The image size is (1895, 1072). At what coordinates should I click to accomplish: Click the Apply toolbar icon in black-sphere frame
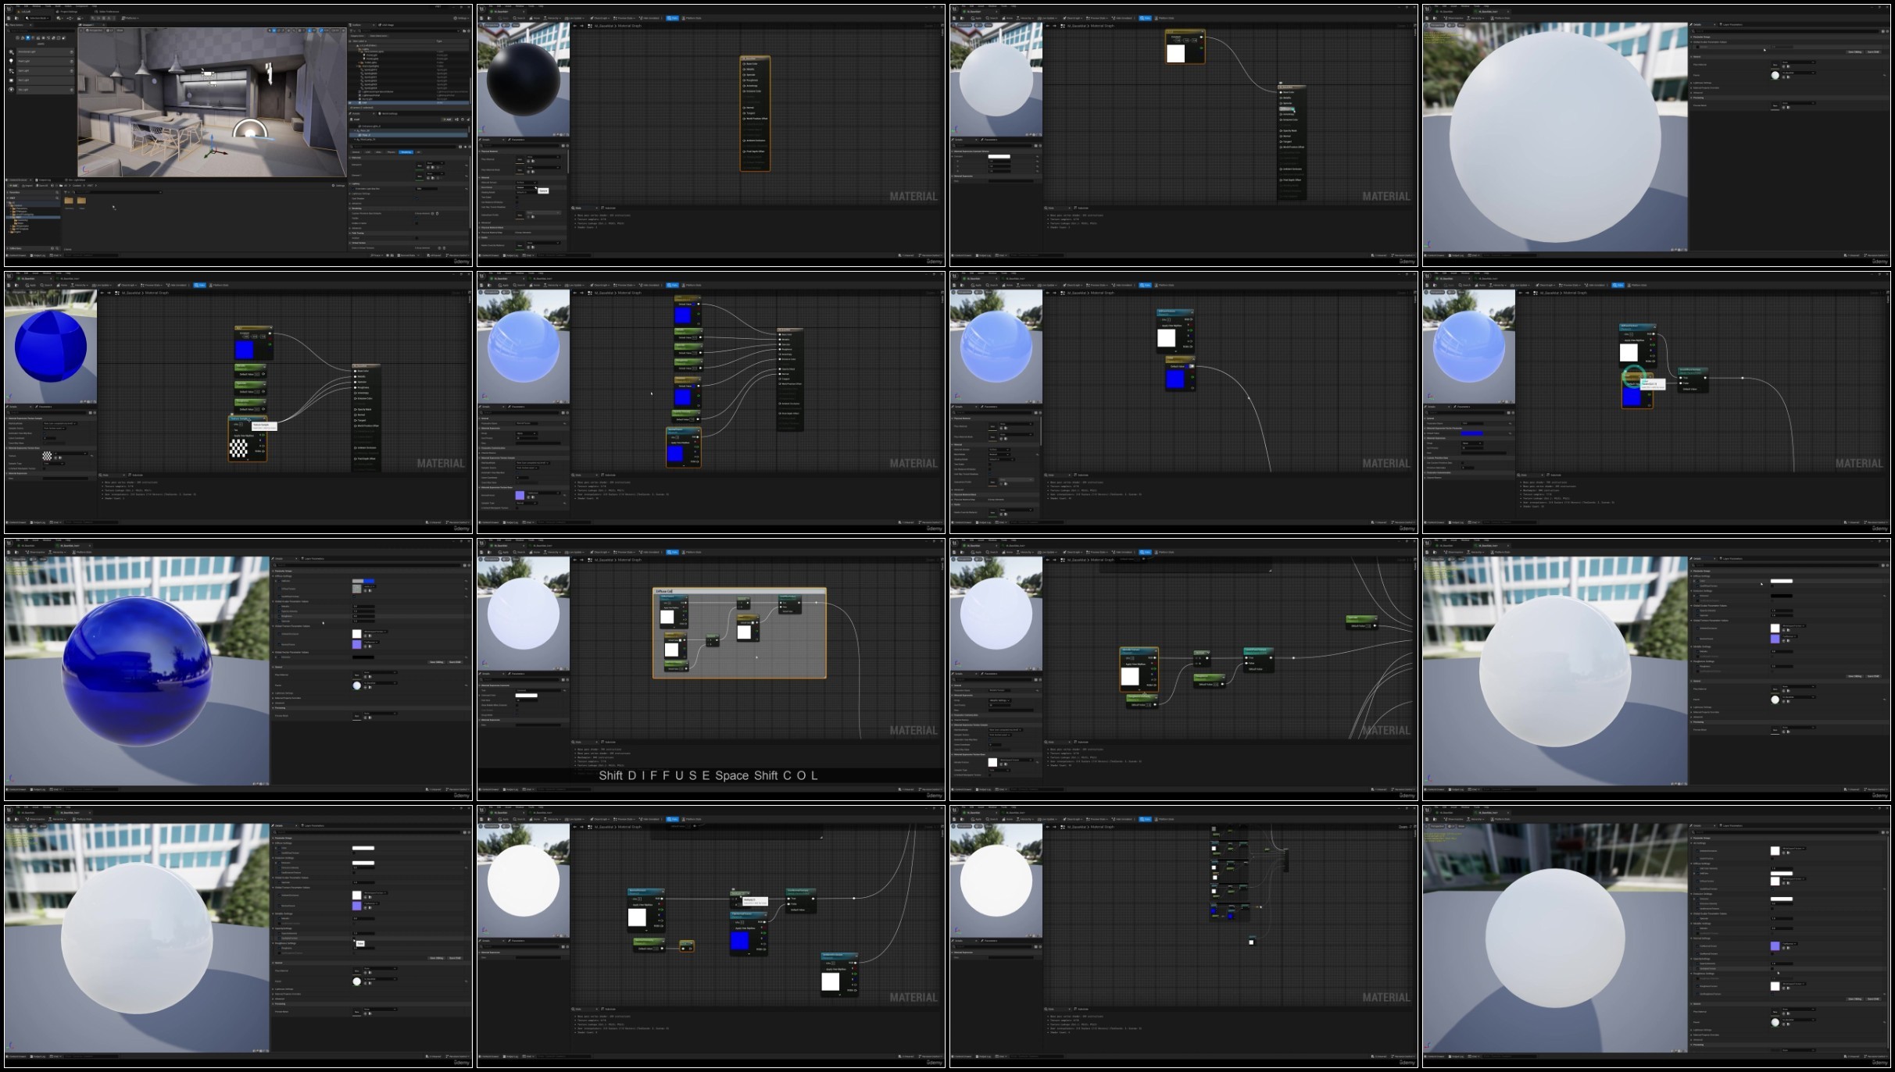[503, 18]
